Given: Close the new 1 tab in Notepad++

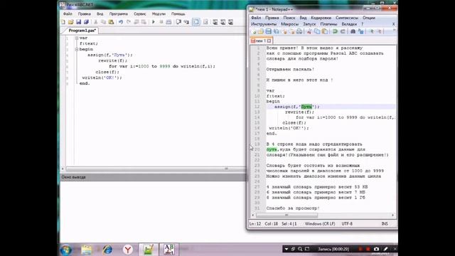Looking at the screenshot, I should 269,41.
